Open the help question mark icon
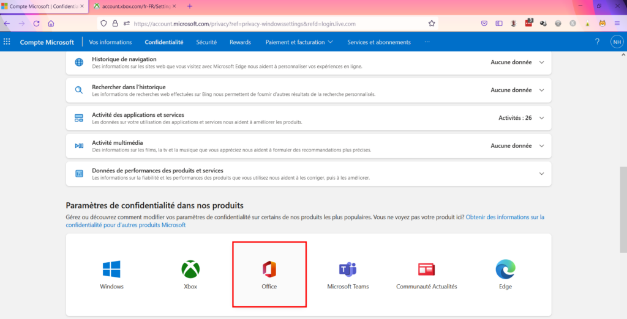Viewport: 627px width, 319px height. pos(597,42)
